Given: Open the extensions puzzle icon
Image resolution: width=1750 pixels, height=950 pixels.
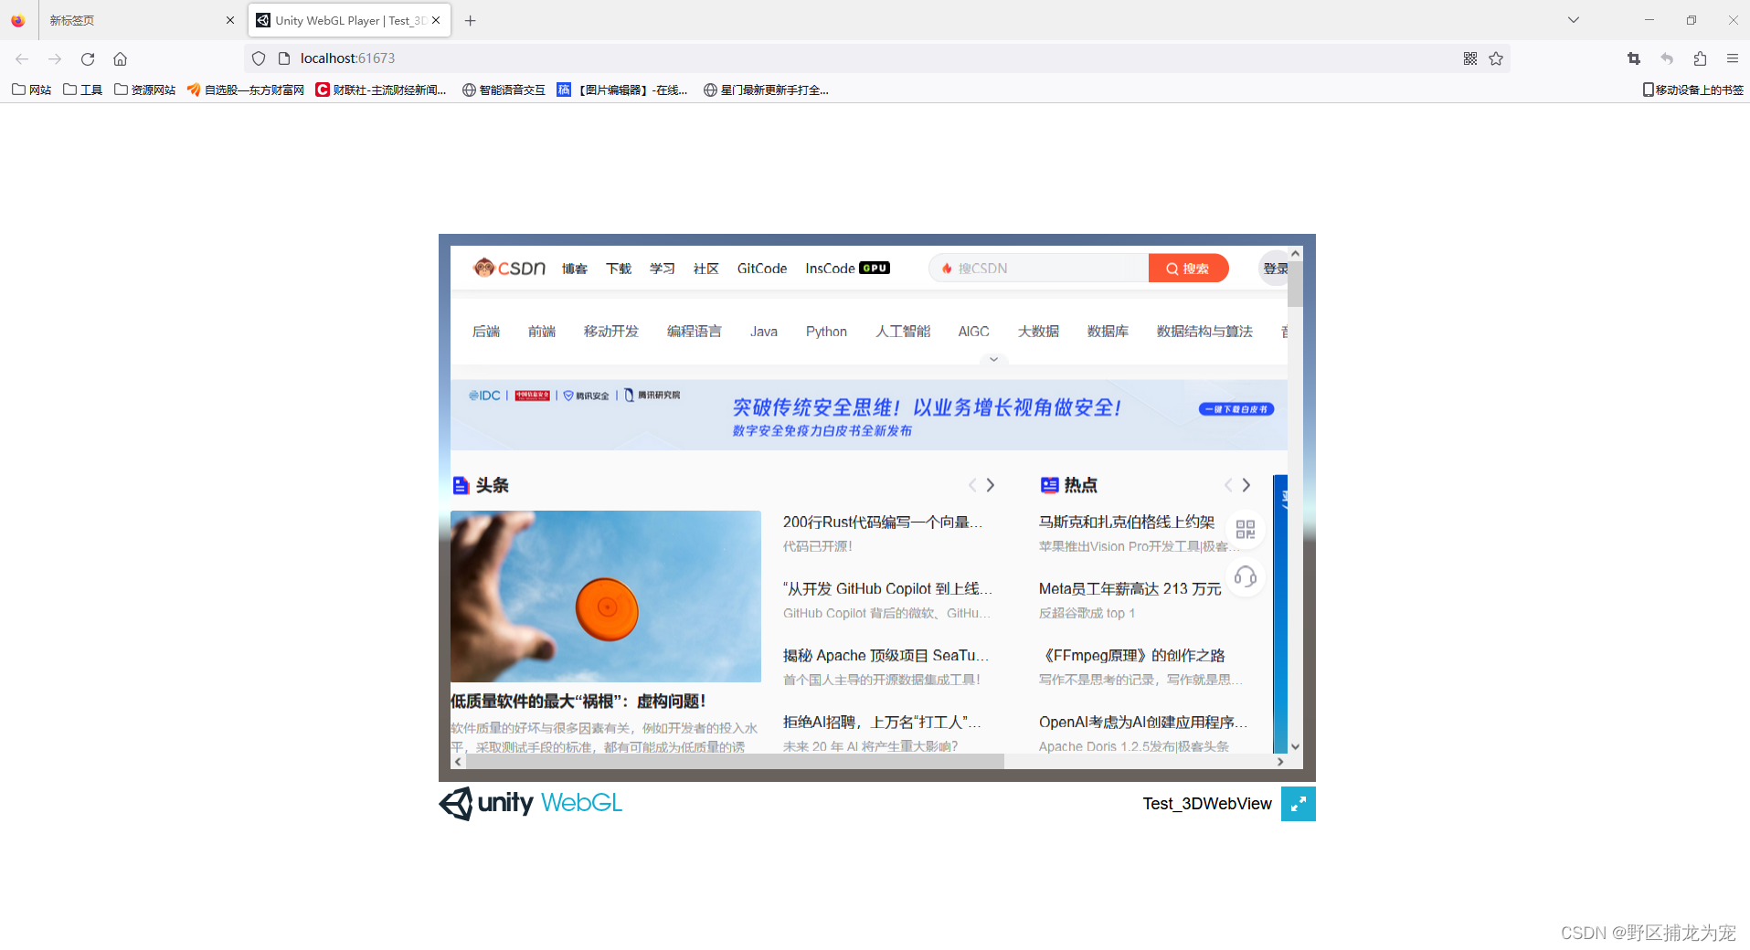Looking at the screenshot, I should pyautogui.click(x=1700, y=58).
